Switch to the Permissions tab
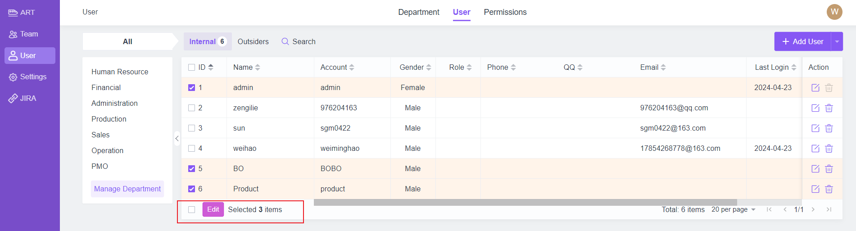Viewport: 856px width, 231px height. pos(505,12)
